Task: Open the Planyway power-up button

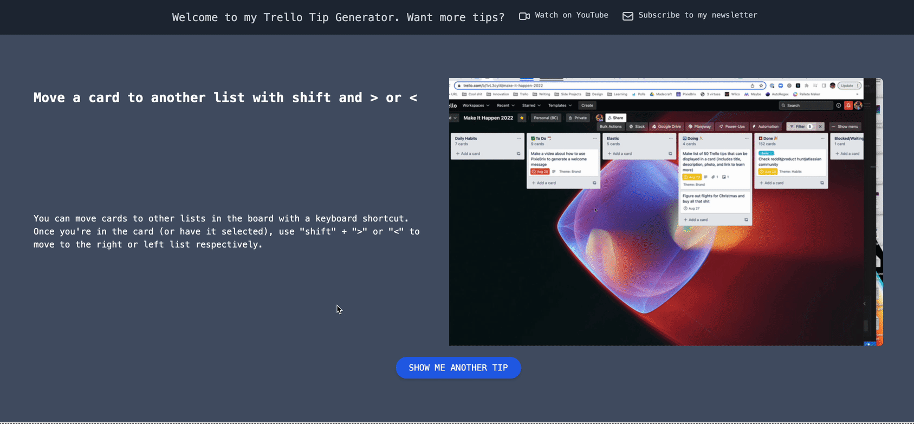Action: 699,127
